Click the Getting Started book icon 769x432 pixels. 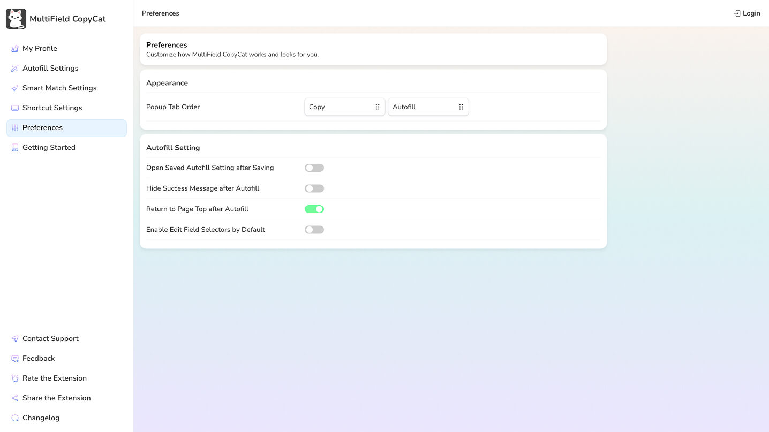(15, 148)
